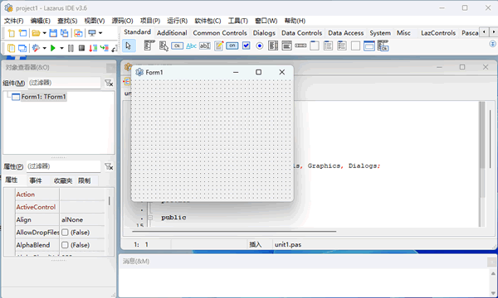Open the 文件(F) menu
Image resolution: width=498 pixels, height=298 pixels.
coord(13,21)
